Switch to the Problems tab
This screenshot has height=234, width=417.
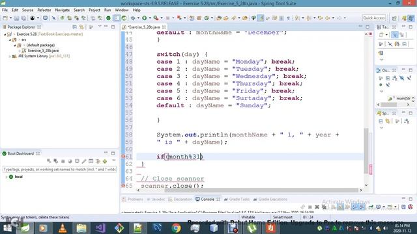(x=132, y=200)
